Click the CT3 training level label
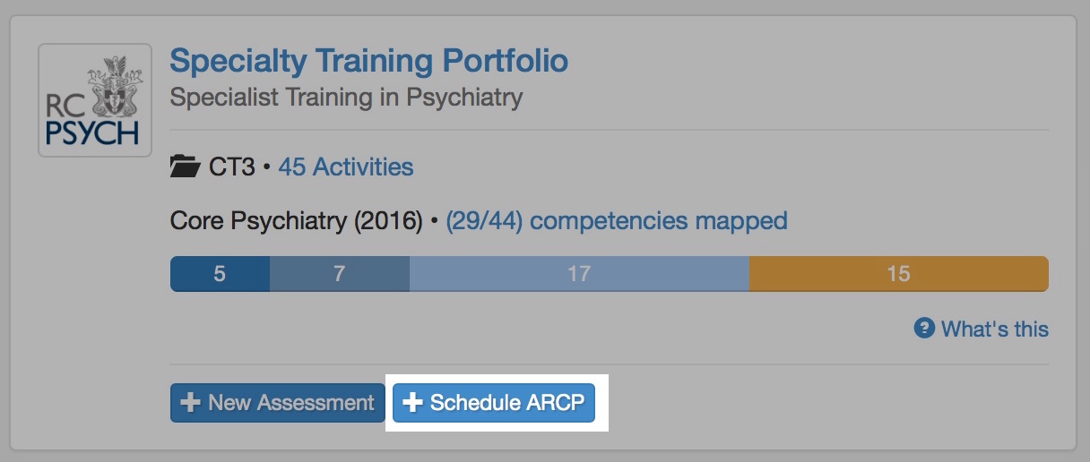This screenshot has height=462, width=1090. [x=231, y=167]
